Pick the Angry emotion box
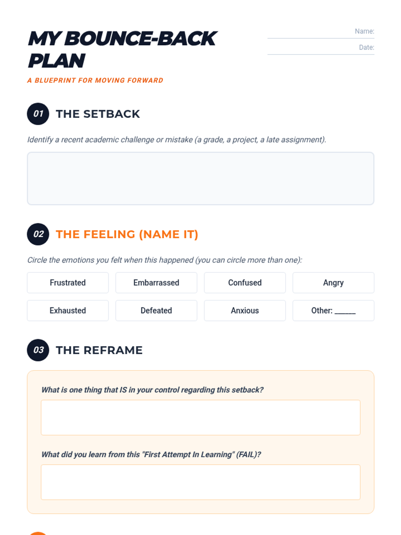 pos(333,283)
